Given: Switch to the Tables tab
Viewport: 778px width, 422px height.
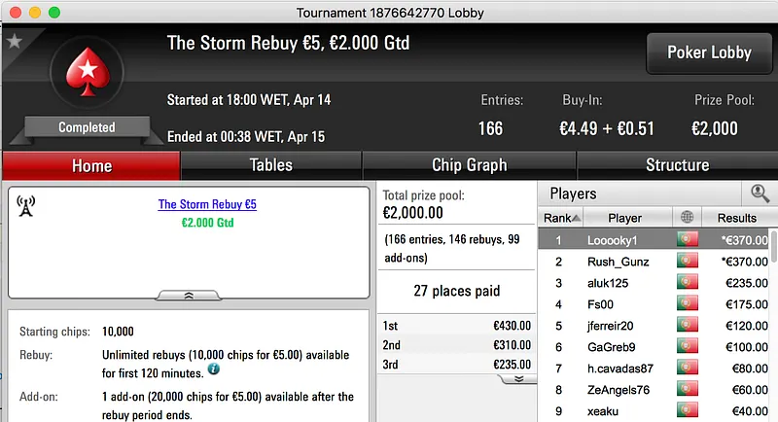Looking at the screenshot, I should point(270,165).
